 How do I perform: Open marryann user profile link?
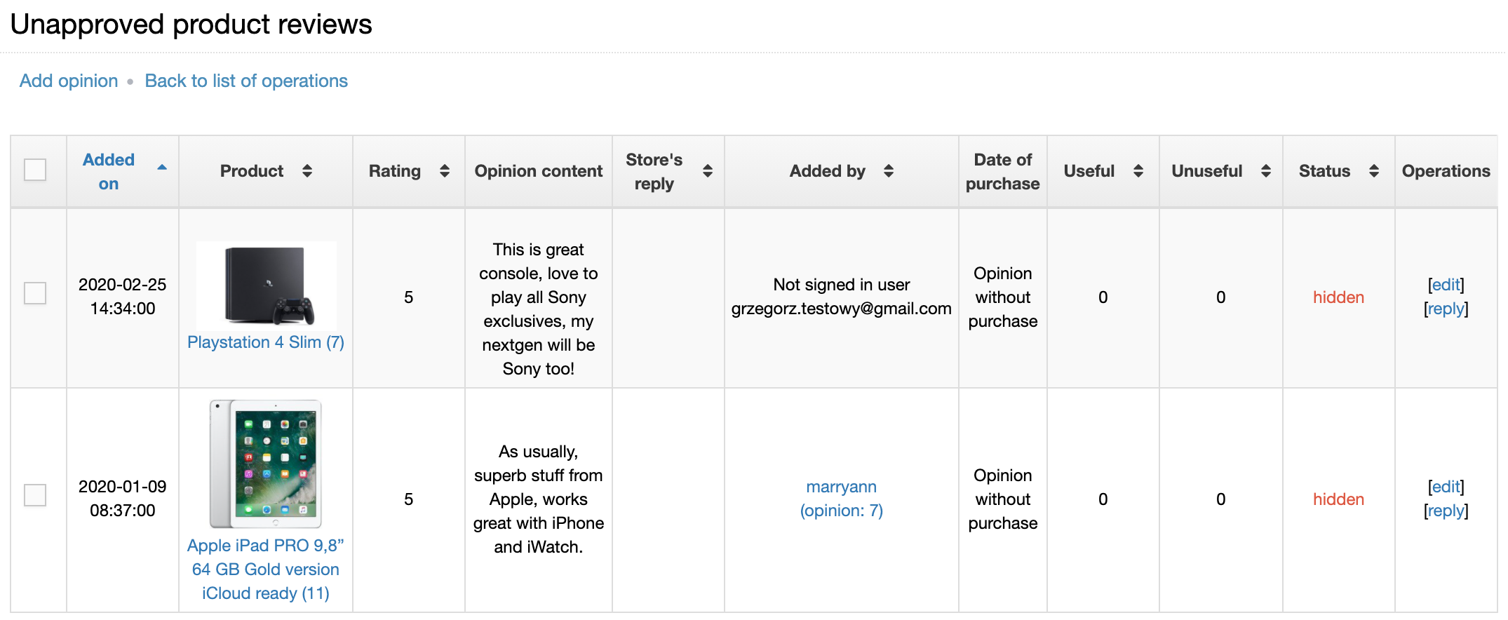(842, 499)
